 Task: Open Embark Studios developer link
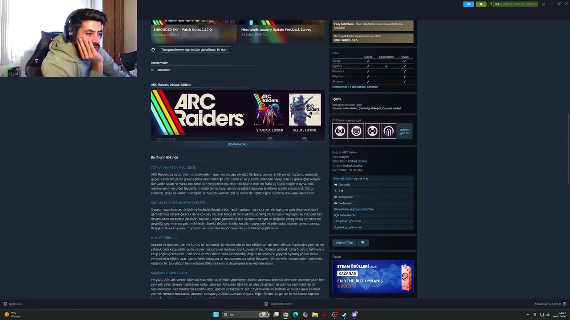[358, 161]
